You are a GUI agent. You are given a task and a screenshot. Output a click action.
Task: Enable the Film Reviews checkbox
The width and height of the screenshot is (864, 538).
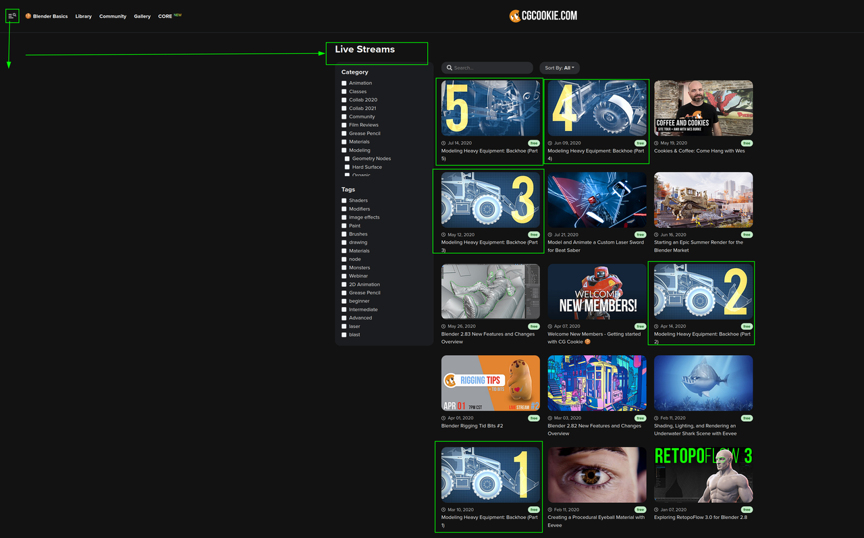[344, 125]
